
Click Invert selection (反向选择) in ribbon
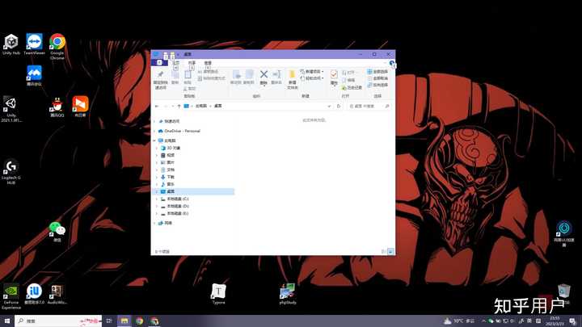click(x=377, y=85)
